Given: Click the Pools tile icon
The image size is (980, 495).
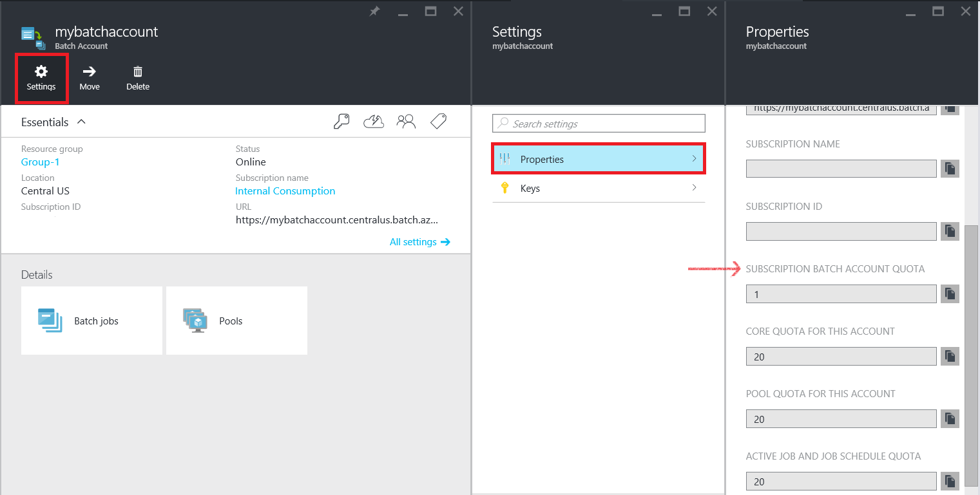Looking at the screenshot, I should tap(195, 321).
